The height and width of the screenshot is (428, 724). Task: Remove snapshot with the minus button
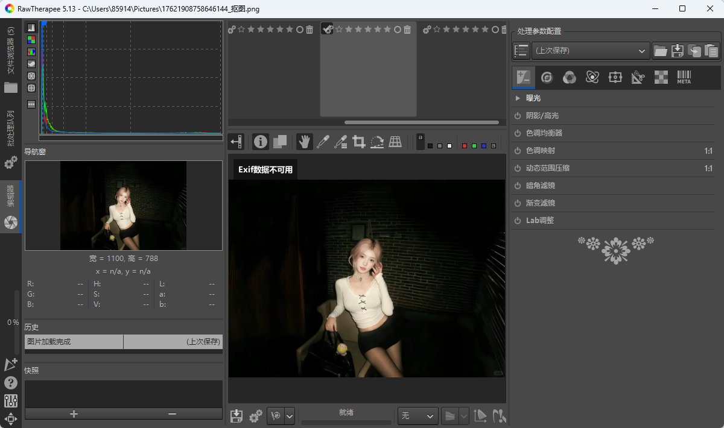coord(173,414)
